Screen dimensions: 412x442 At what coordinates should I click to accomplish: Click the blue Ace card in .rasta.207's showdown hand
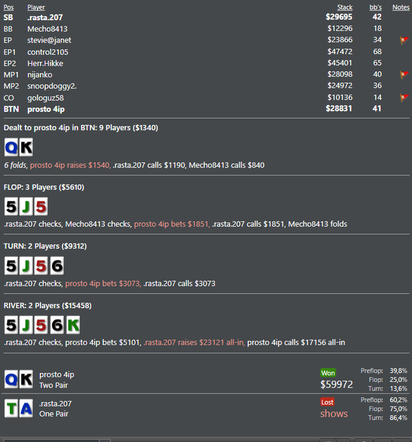coord(26,408)
